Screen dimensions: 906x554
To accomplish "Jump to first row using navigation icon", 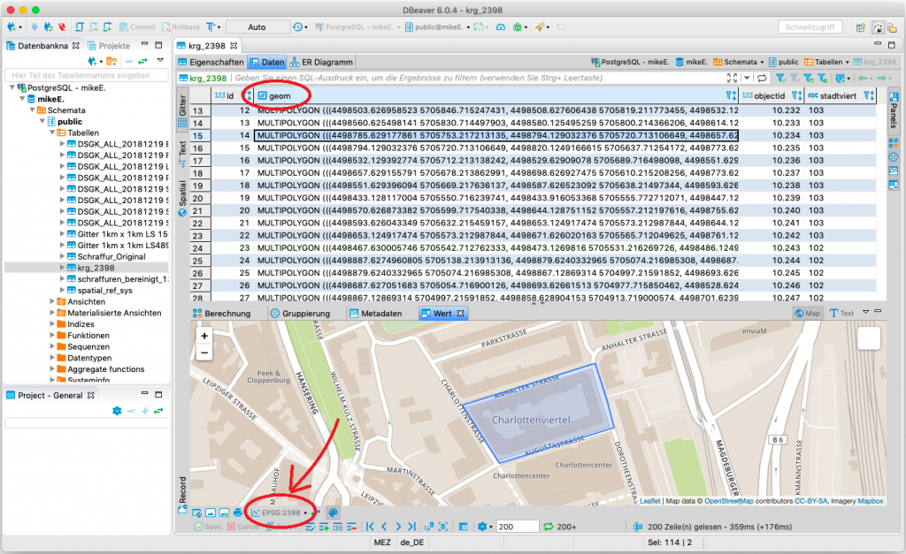I will tap(370, 526).
